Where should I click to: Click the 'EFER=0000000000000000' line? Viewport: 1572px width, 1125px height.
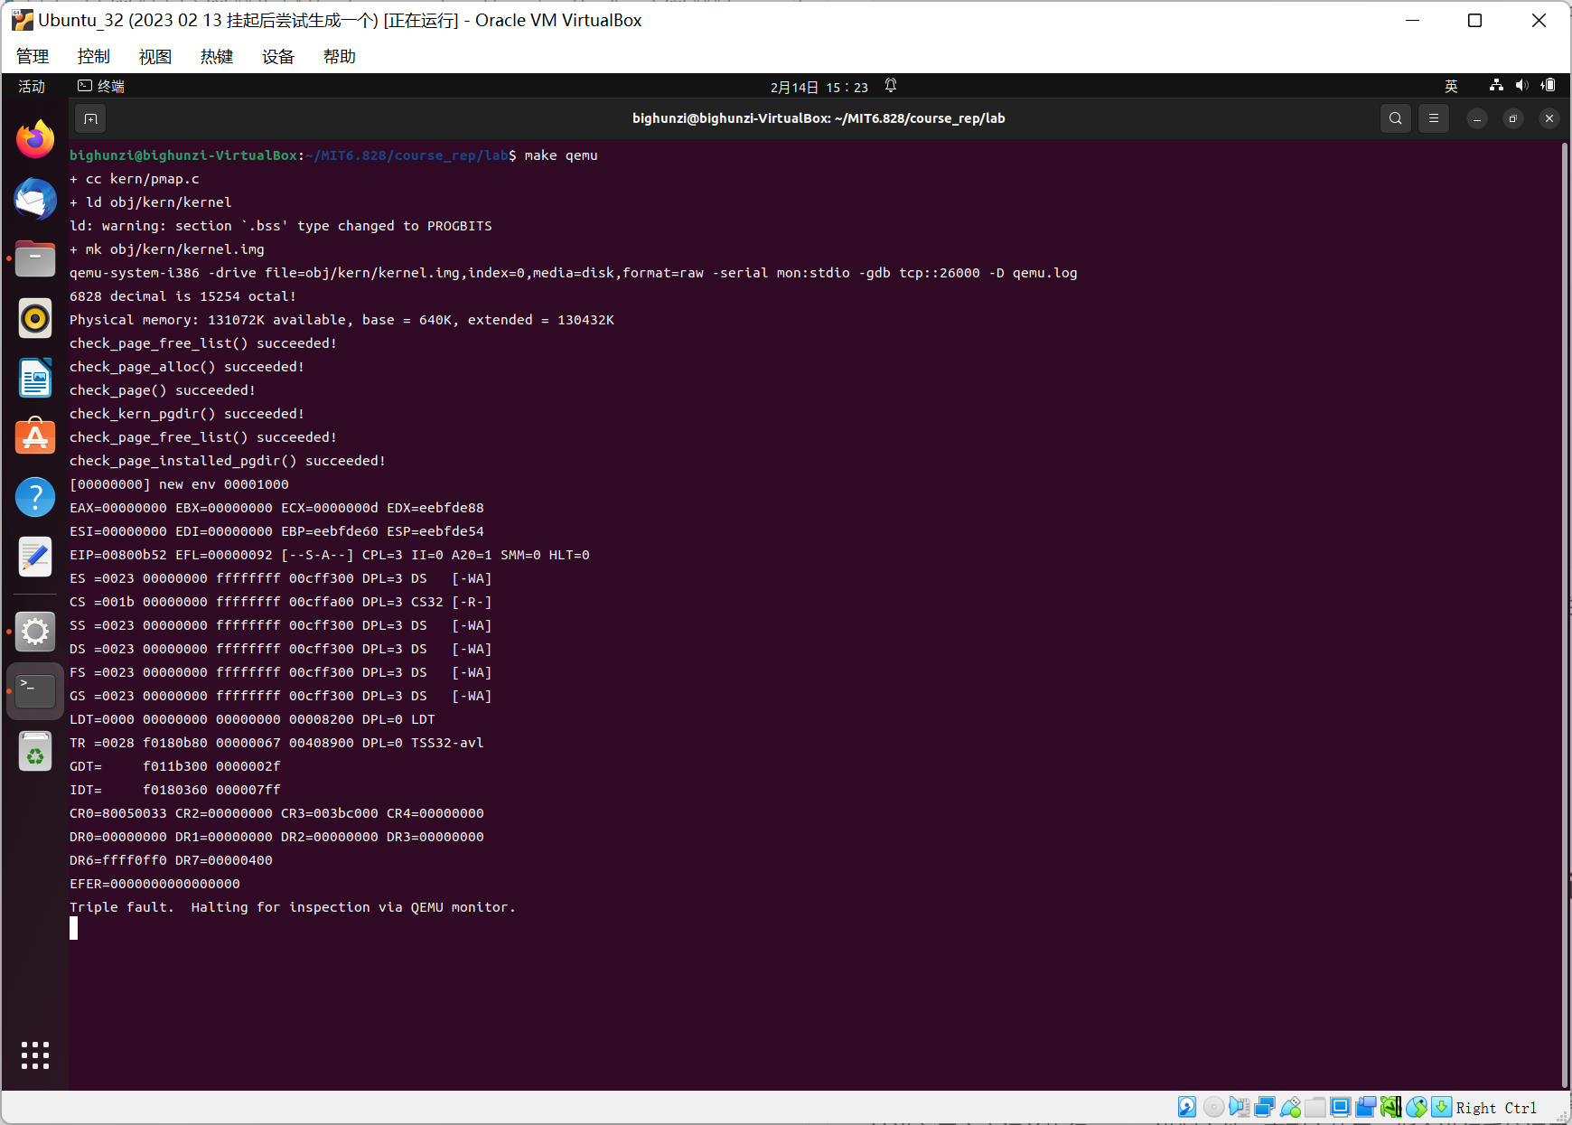pyautogui.click(x=154, y=884)
